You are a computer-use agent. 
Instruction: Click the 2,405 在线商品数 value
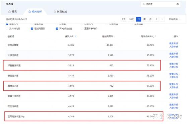point(111,96)
